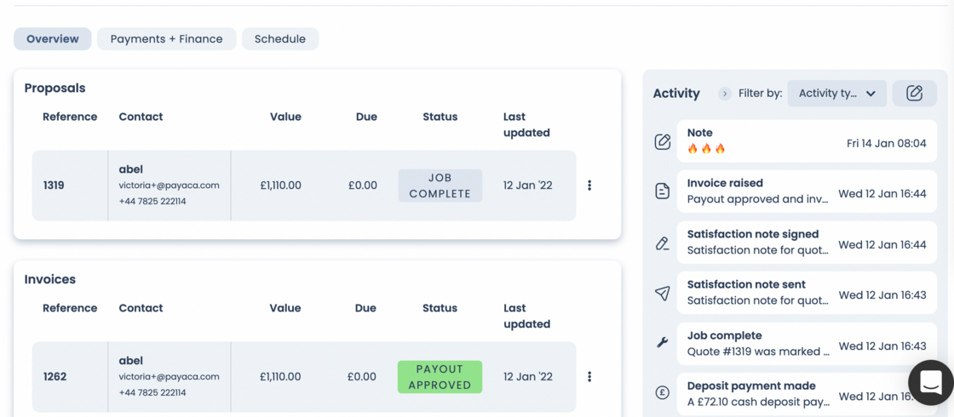Select the Overview tab

coord(53,39)
